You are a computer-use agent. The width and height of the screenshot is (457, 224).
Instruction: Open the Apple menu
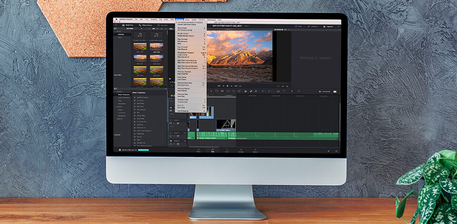(x=116, y=19)
